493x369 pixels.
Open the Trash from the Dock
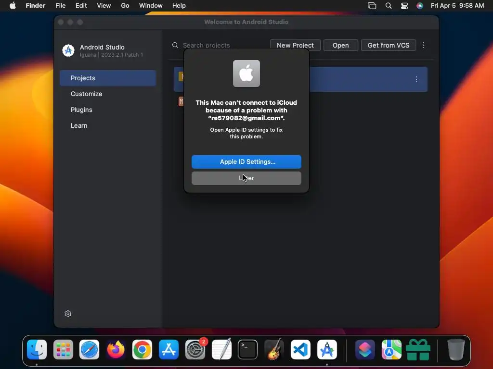coord(456,350)
